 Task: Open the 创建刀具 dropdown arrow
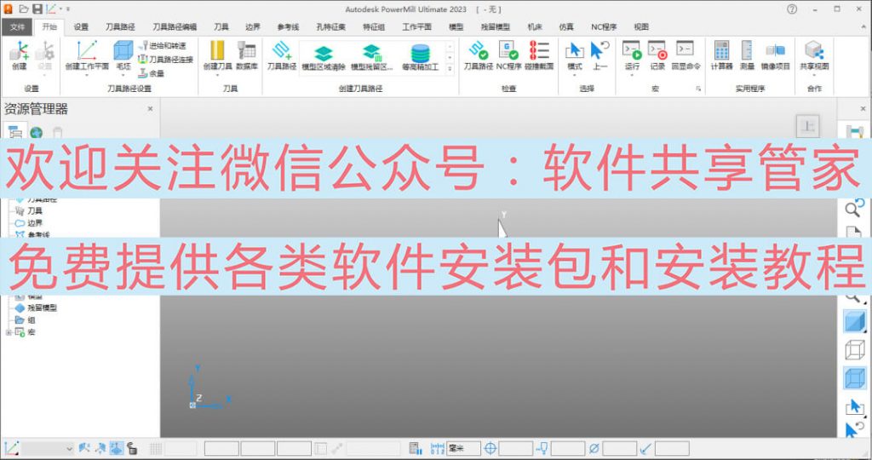pyautogui.click(x=217, y=74)
